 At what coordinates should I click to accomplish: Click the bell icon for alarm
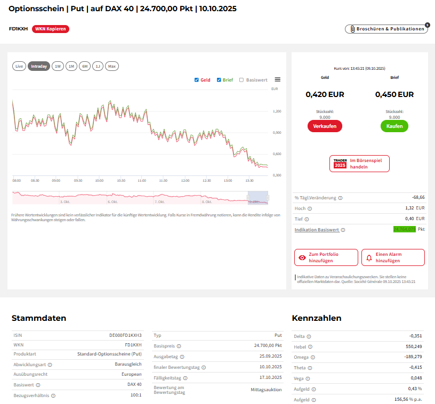point(369,257)
